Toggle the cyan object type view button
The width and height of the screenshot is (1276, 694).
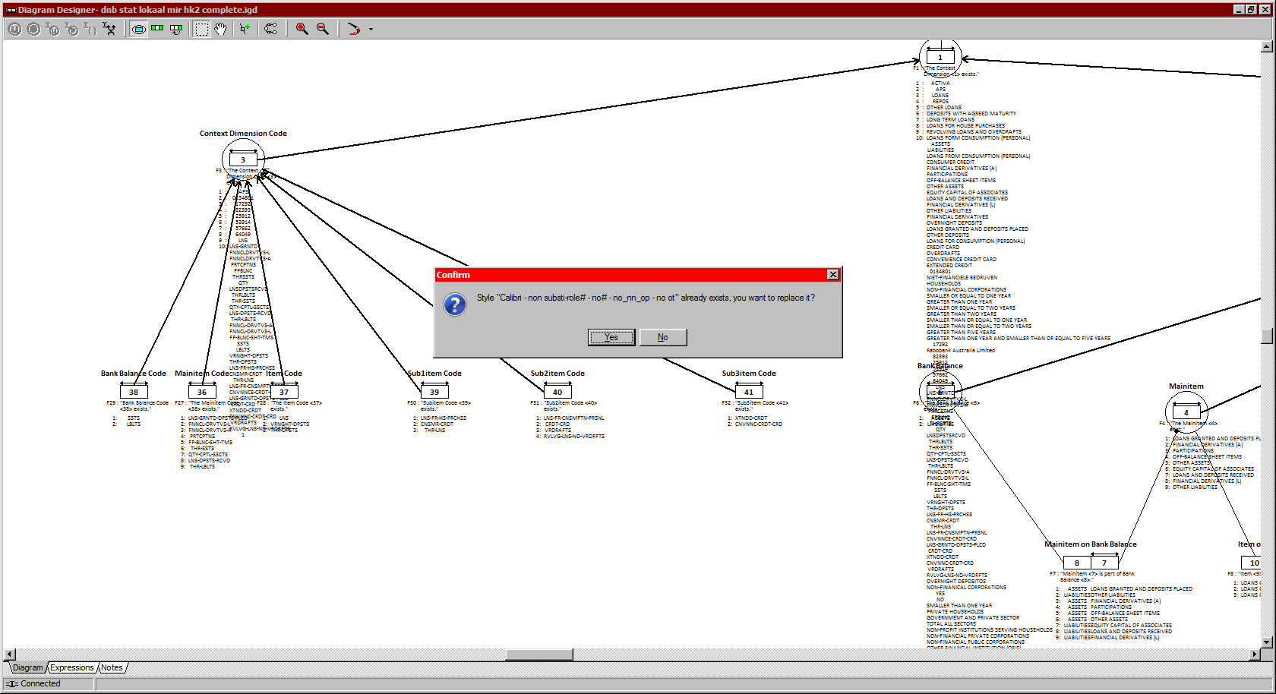tap(138, 29)
